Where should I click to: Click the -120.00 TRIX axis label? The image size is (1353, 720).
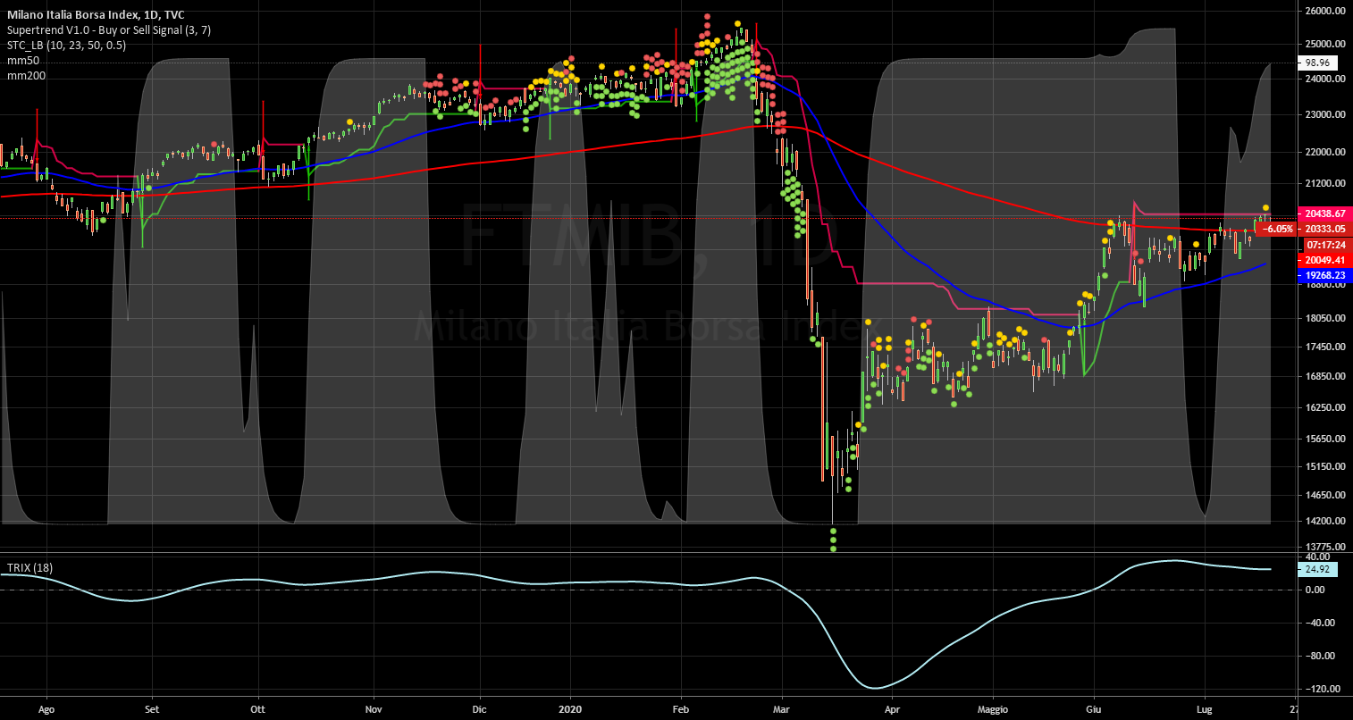coord(1321,689)
